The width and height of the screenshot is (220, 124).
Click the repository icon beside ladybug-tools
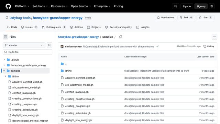click(7, 18)
